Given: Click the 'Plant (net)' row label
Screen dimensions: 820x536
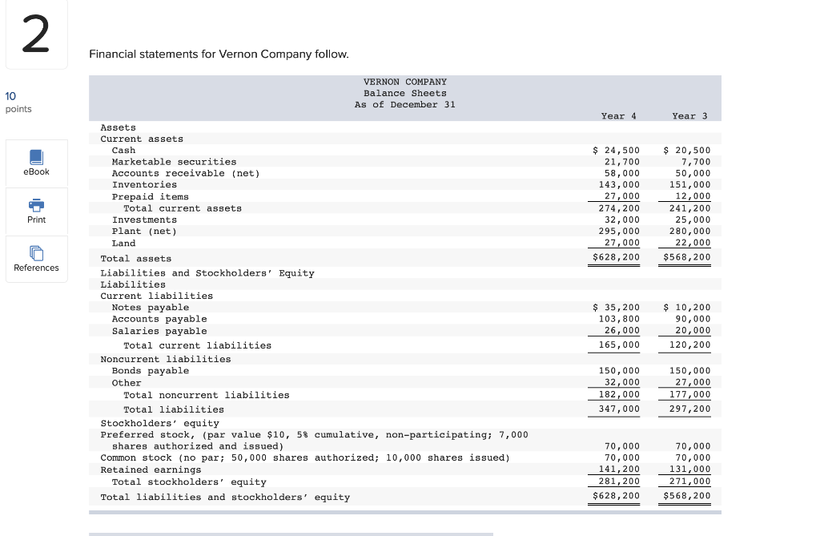Looking at the screenshot, I should 144,232.
